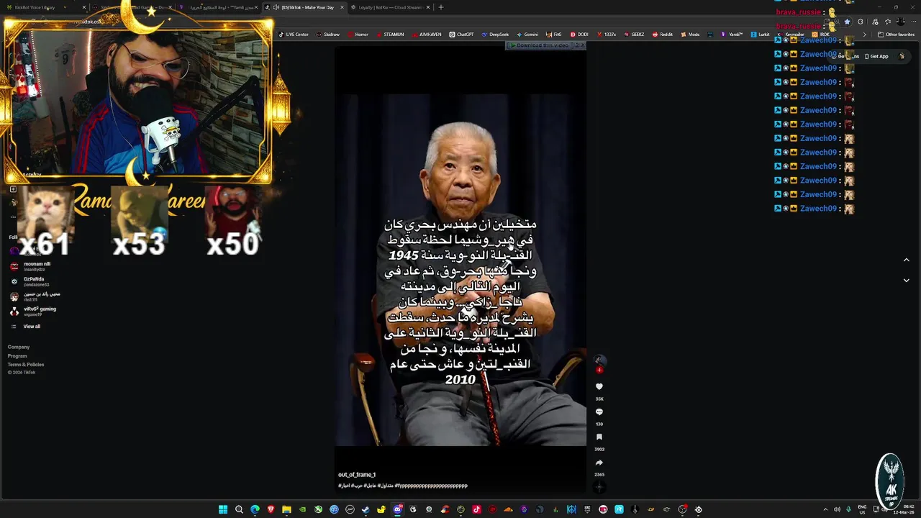
Task: Follow the creator with red plus badge
Action: click(599, 370)
